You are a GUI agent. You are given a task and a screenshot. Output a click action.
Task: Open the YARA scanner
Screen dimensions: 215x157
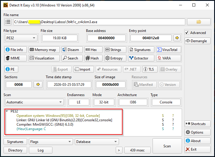click(x=167, y=58)
